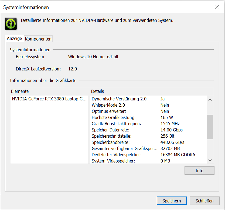The image size is (225, 210).
Task: Select the Speicher-Datenrate row
Action: [x=149, y=130]
